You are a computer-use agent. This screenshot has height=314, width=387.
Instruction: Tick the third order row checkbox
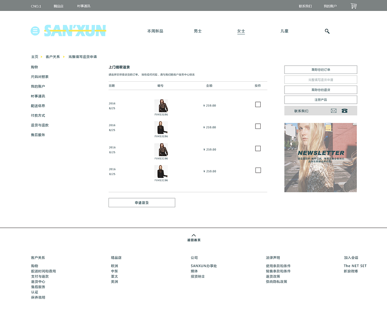[258, 149]
